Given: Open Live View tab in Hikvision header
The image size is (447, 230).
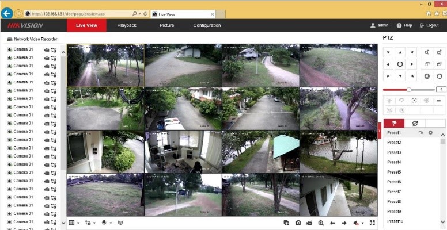Looking at the screenshot, I should (86, 25).
